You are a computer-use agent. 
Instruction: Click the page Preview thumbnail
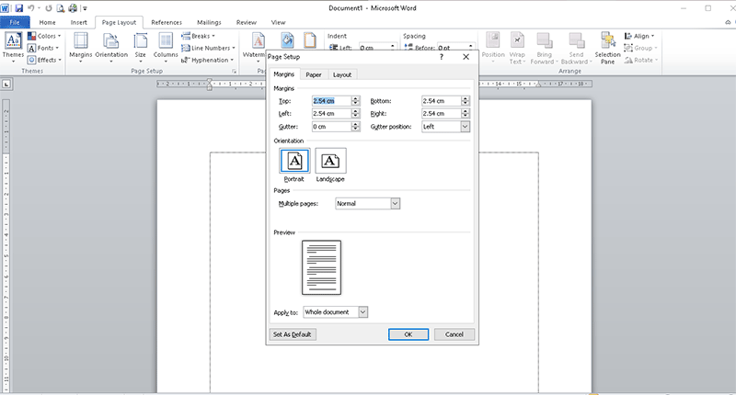[x=321, y=267]
